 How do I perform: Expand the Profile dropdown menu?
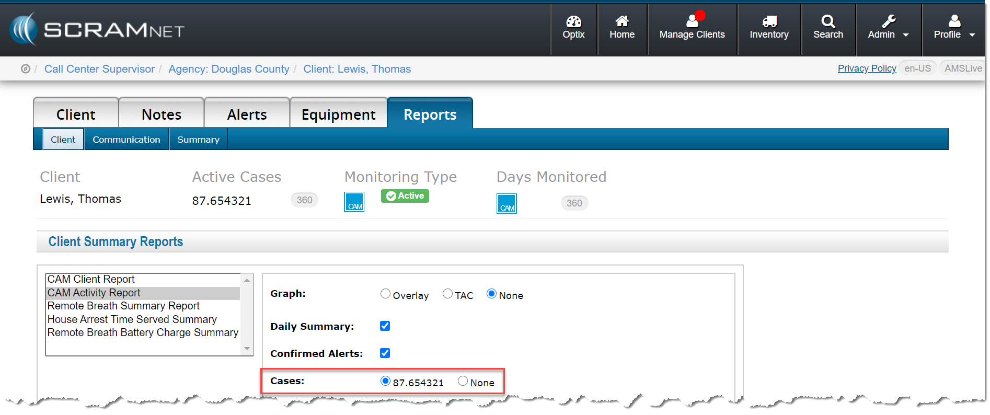pyautogui.click(x=954, y=28)
